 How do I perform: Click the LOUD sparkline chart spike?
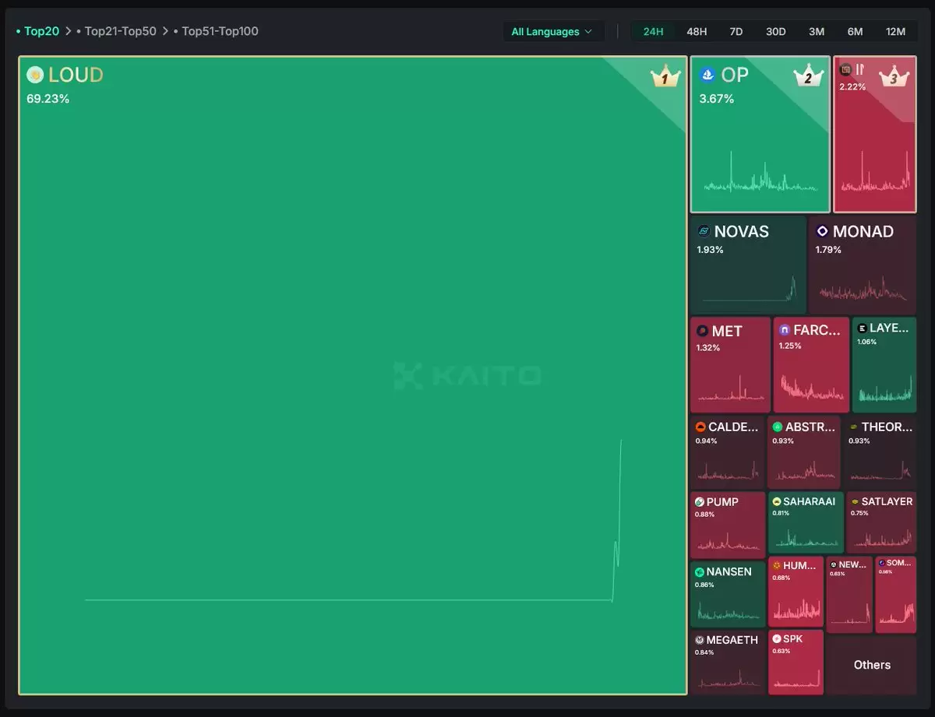[x=618, y=520]
